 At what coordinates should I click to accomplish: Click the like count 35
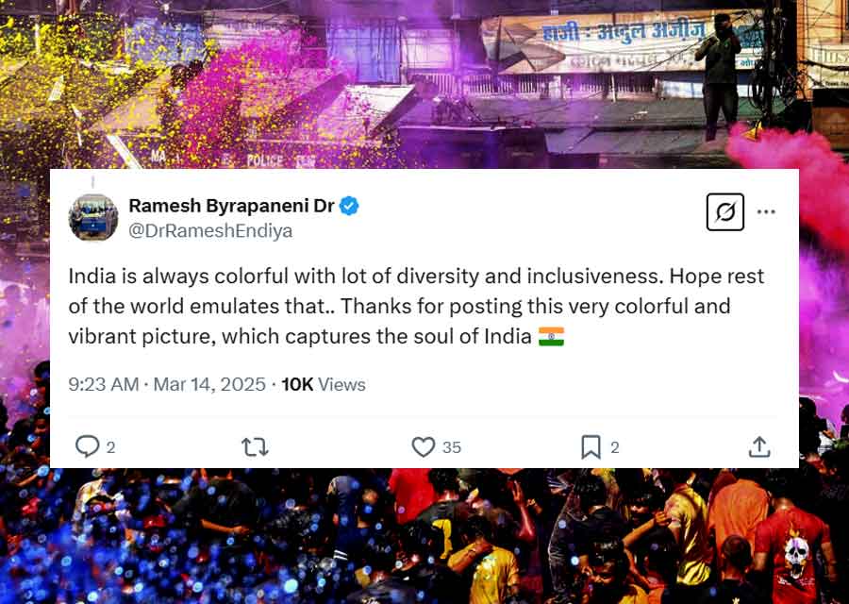click(452, 447)
